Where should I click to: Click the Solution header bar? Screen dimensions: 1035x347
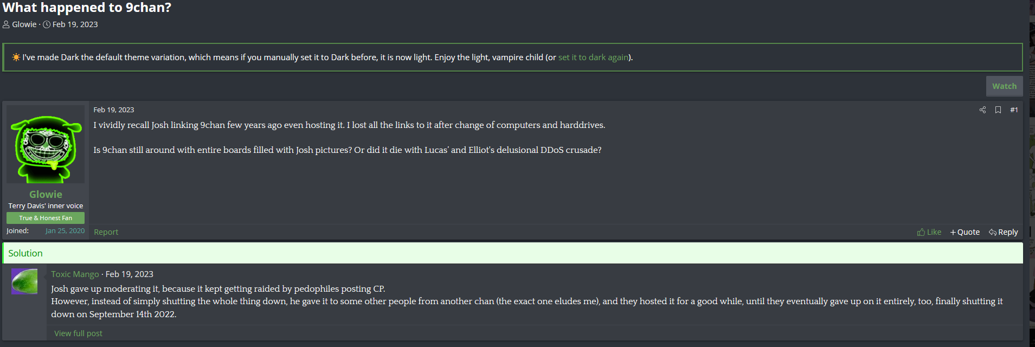513,253
